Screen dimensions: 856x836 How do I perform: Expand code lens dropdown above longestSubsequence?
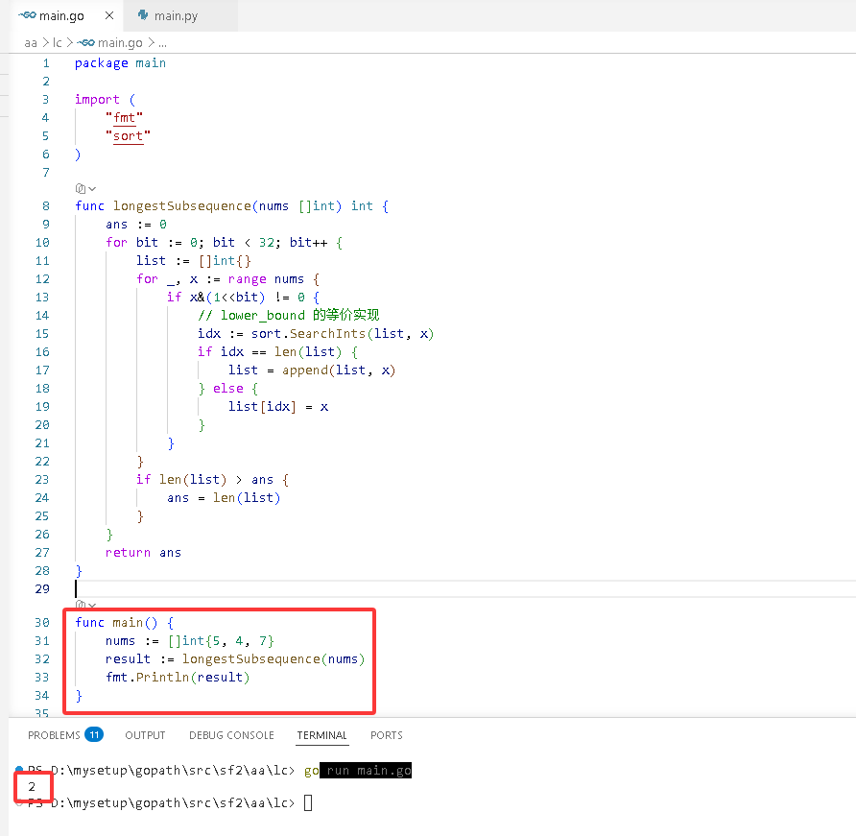[85, 189]
